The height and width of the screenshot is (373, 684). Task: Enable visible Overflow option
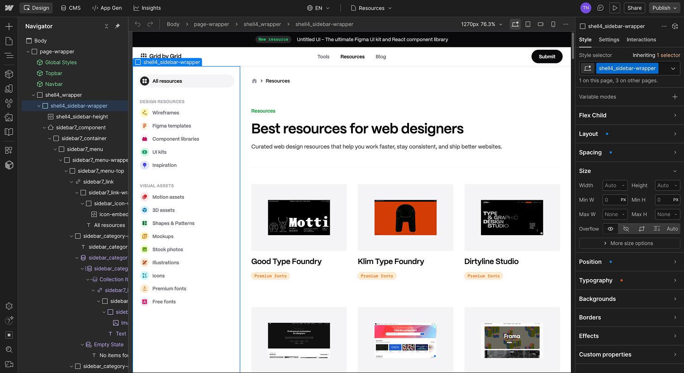click(610, 229)
